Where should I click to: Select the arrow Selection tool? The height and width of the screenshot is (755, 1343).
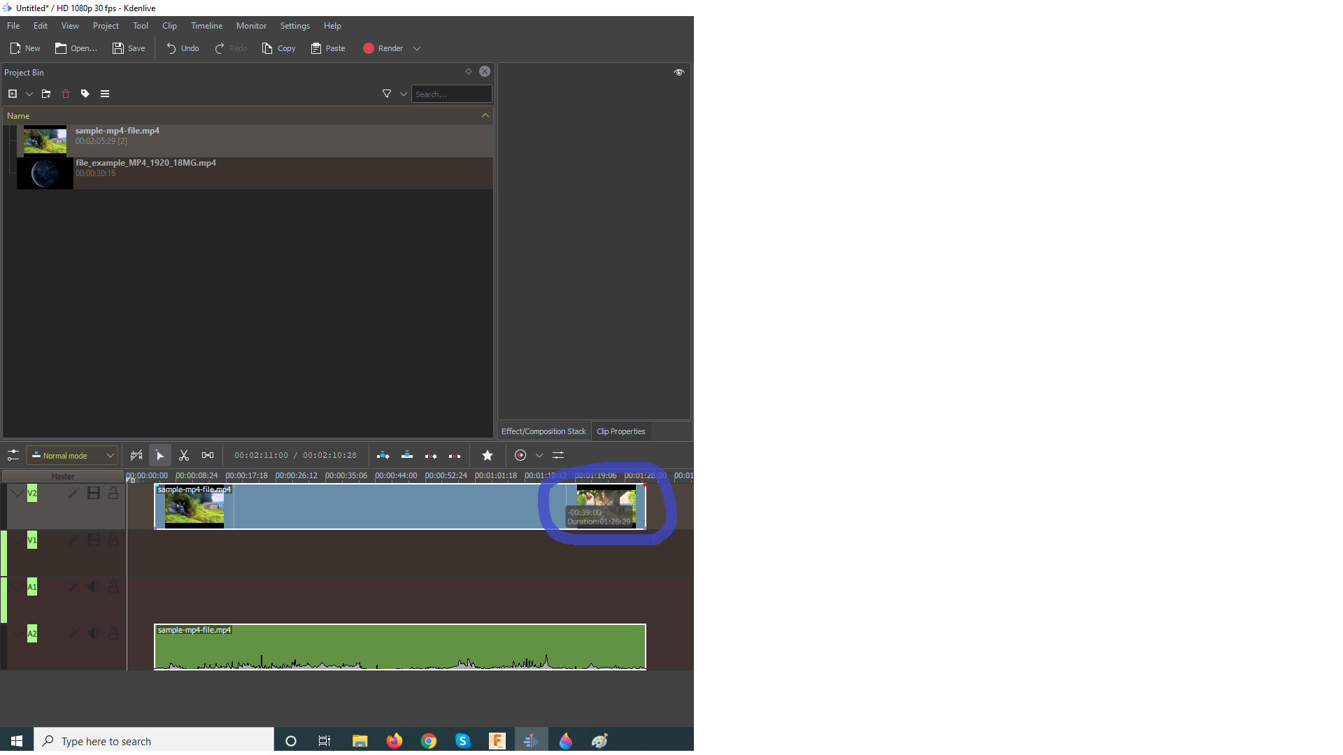(160, 455)
